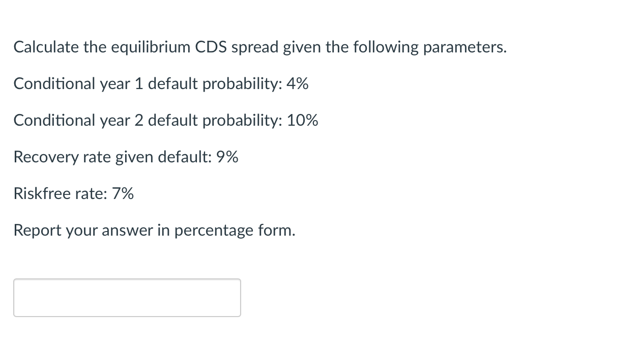636x341 pixels.
Task: Click the 'Report your answer' instruction text
Action: [x=154, y=230]
